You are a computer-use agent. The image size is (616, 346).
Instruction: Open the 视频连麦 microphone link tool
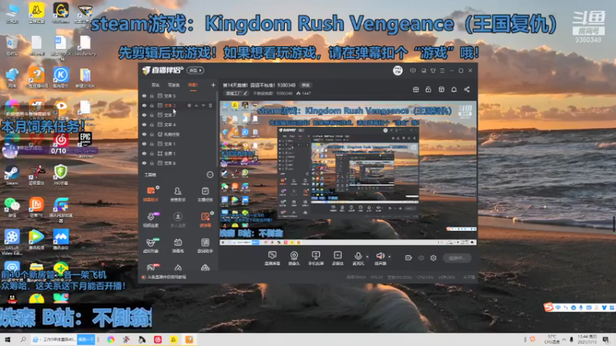[151, 220]
